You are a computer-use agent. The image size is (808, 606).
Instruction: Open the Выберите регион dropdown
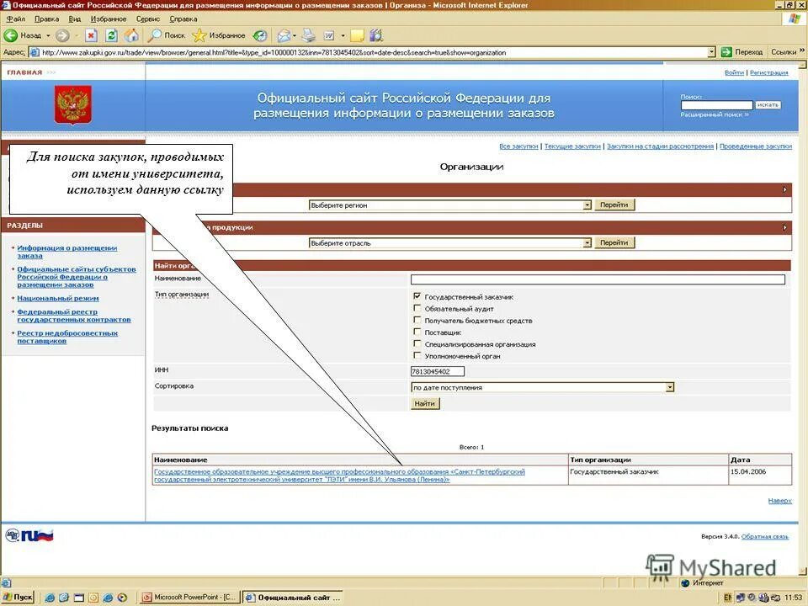587,205
